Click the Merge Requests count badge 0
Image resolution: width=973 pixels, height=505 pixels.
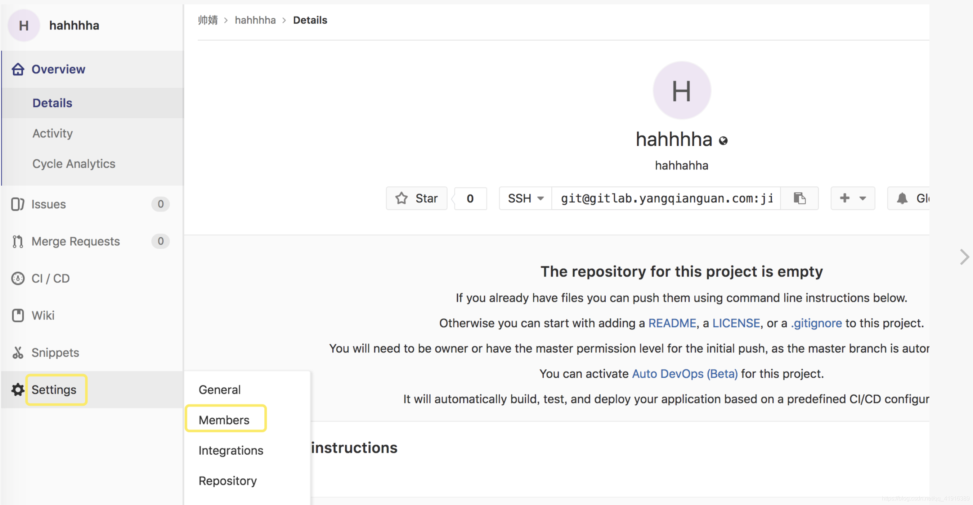click(160, 241)
